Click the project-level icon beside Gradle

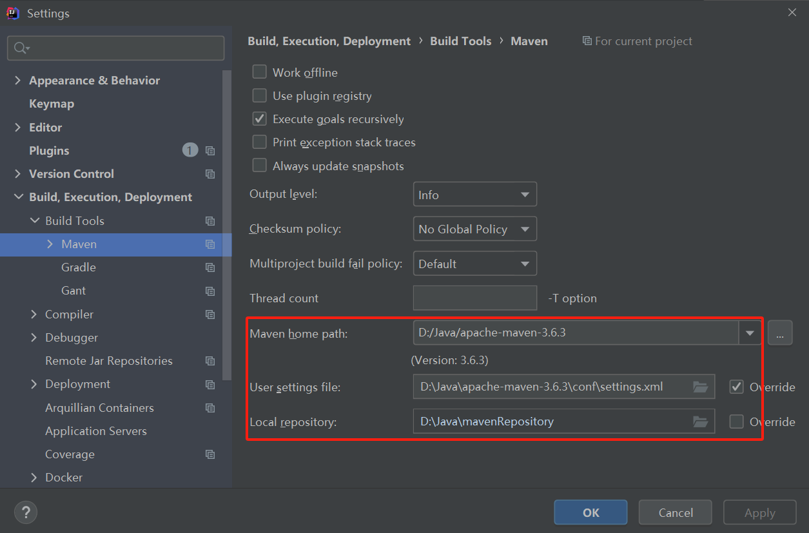point(210,267)
